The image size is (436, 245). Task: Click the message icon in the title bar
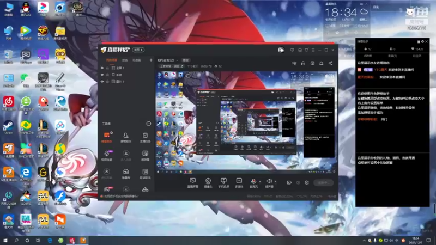tap(292, 50)
